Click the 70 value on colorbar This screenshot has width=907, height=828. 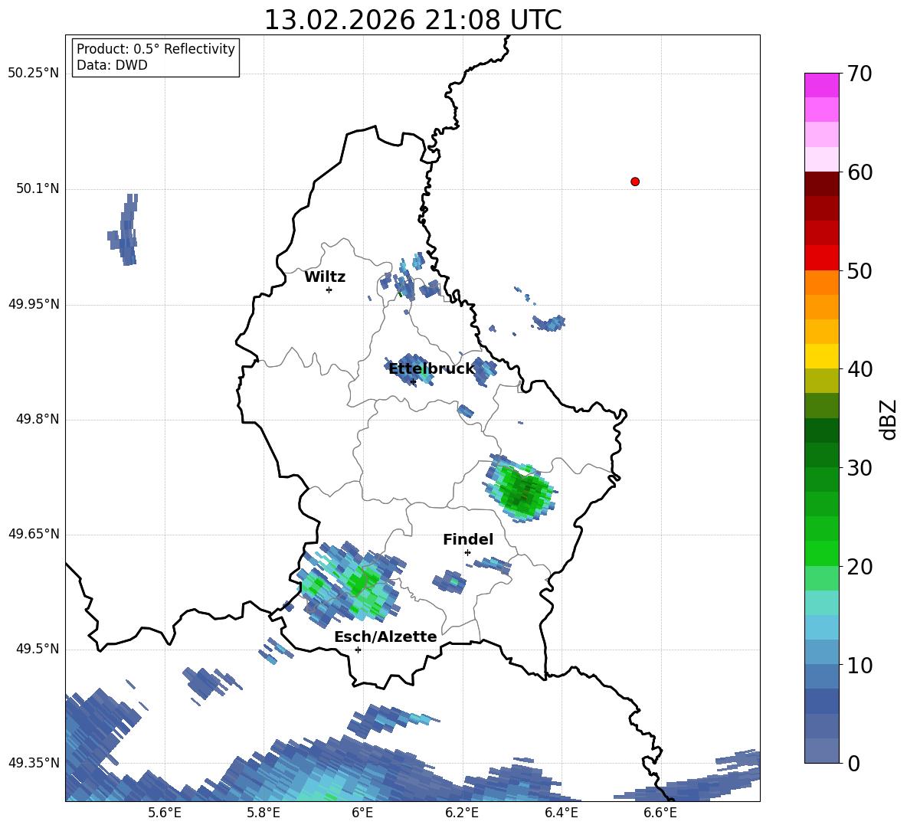(860, 74)
